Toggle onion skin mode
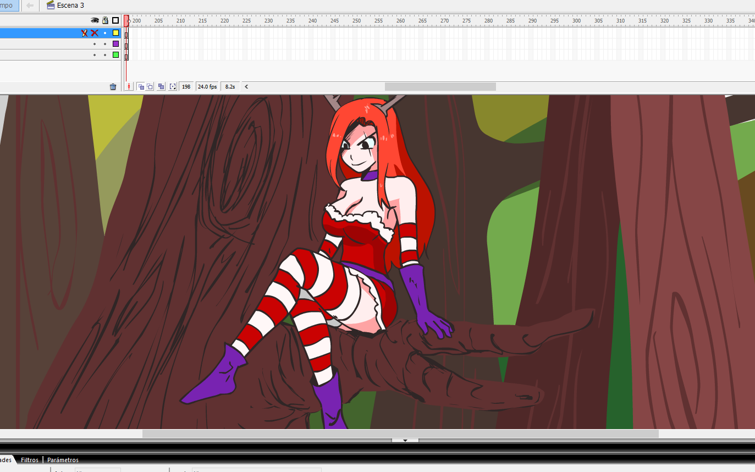Screen dimensions: 755x472 141,86
